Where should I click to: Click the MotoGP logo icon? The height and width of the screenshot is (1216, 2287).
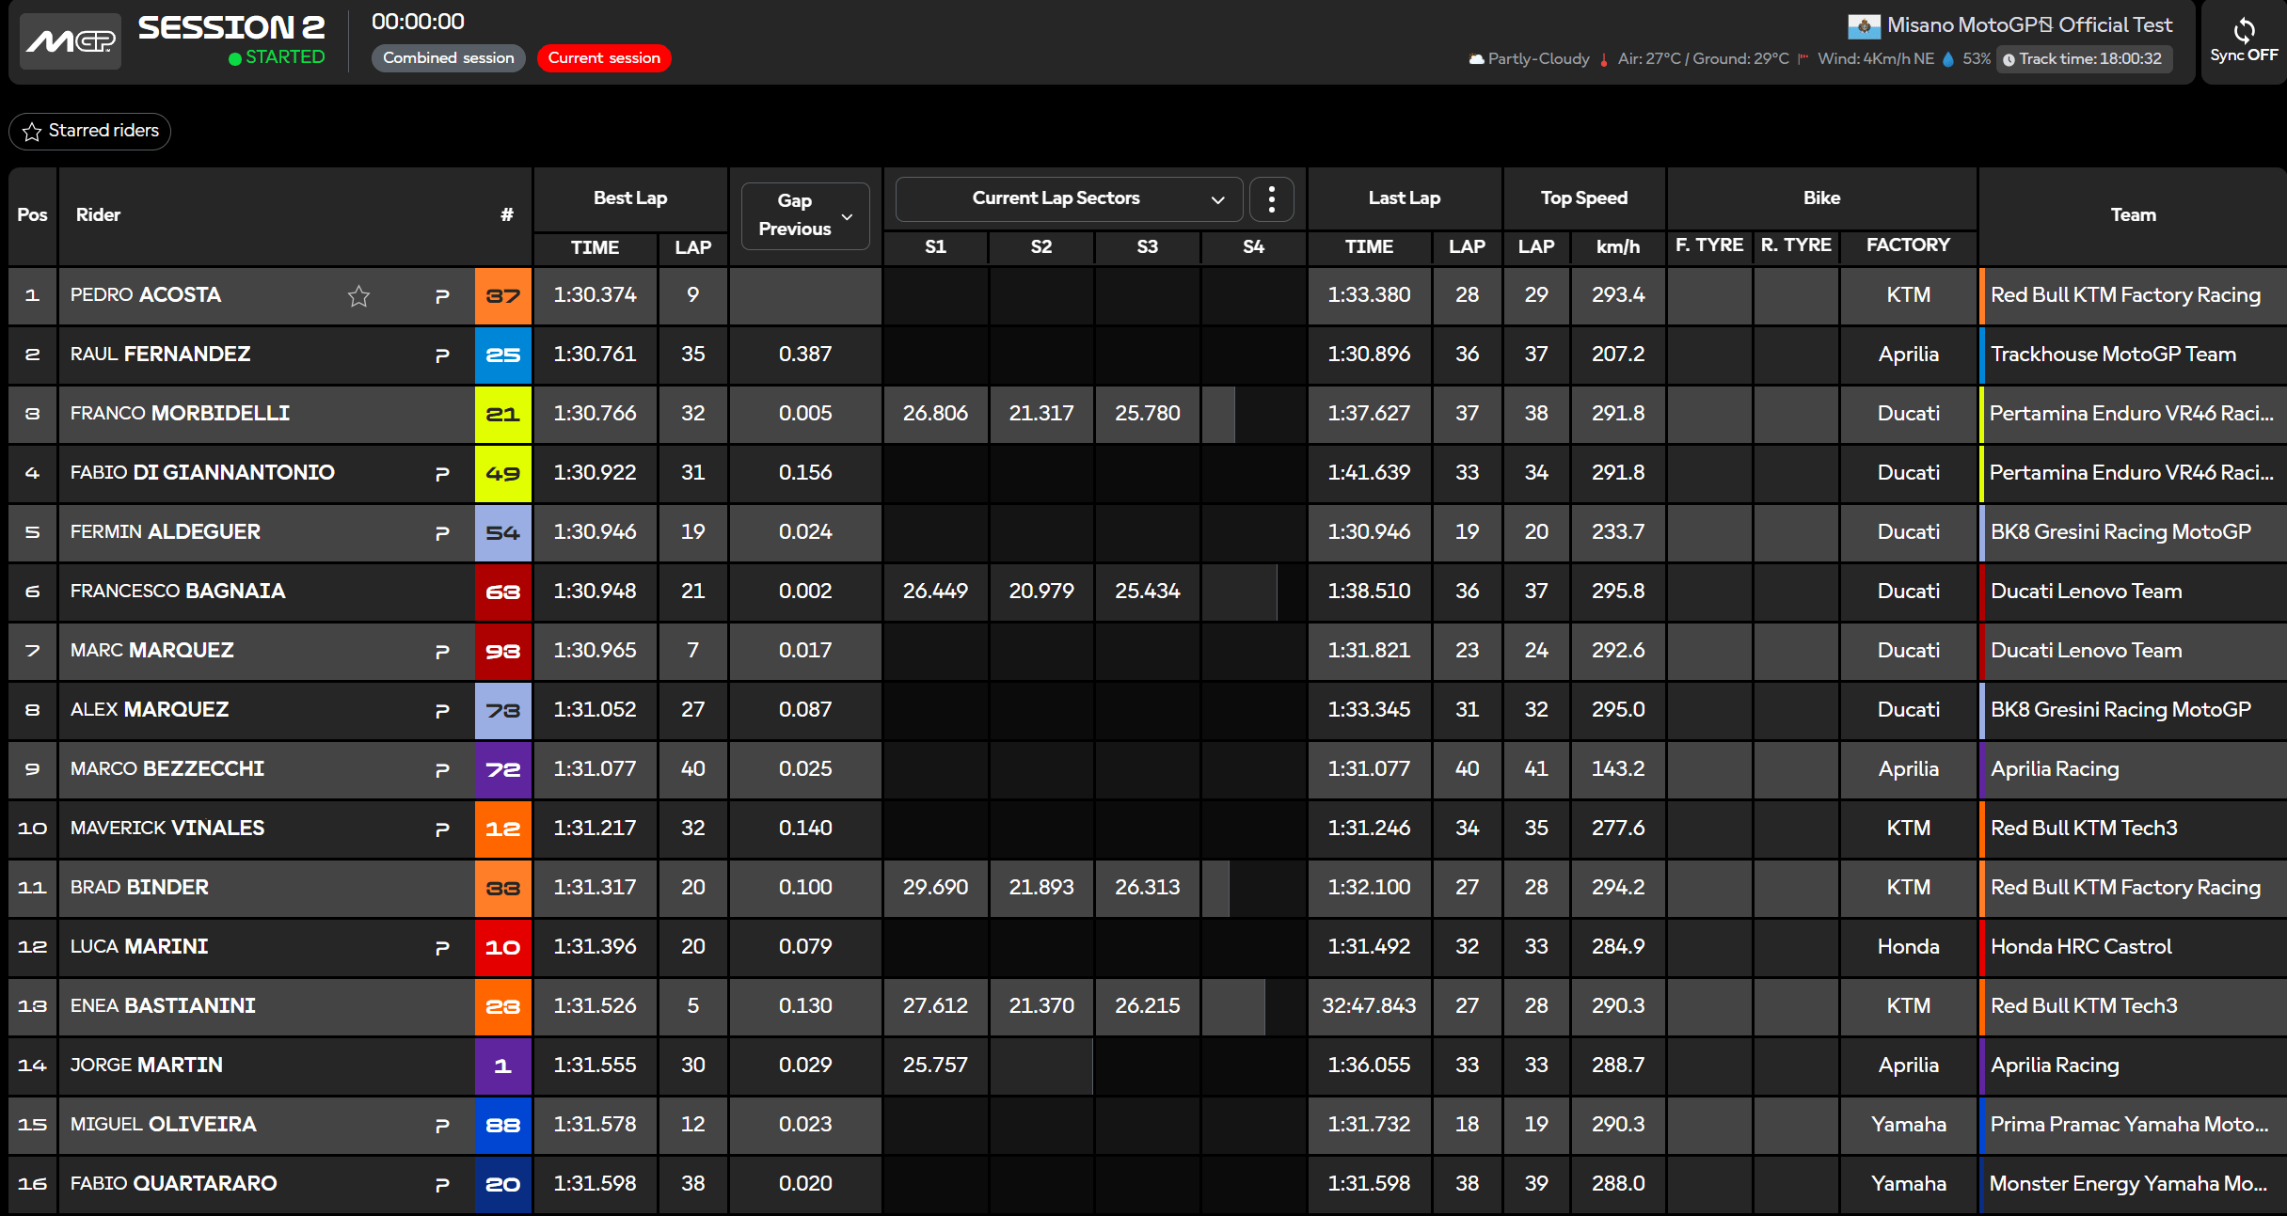coord(71,40)
